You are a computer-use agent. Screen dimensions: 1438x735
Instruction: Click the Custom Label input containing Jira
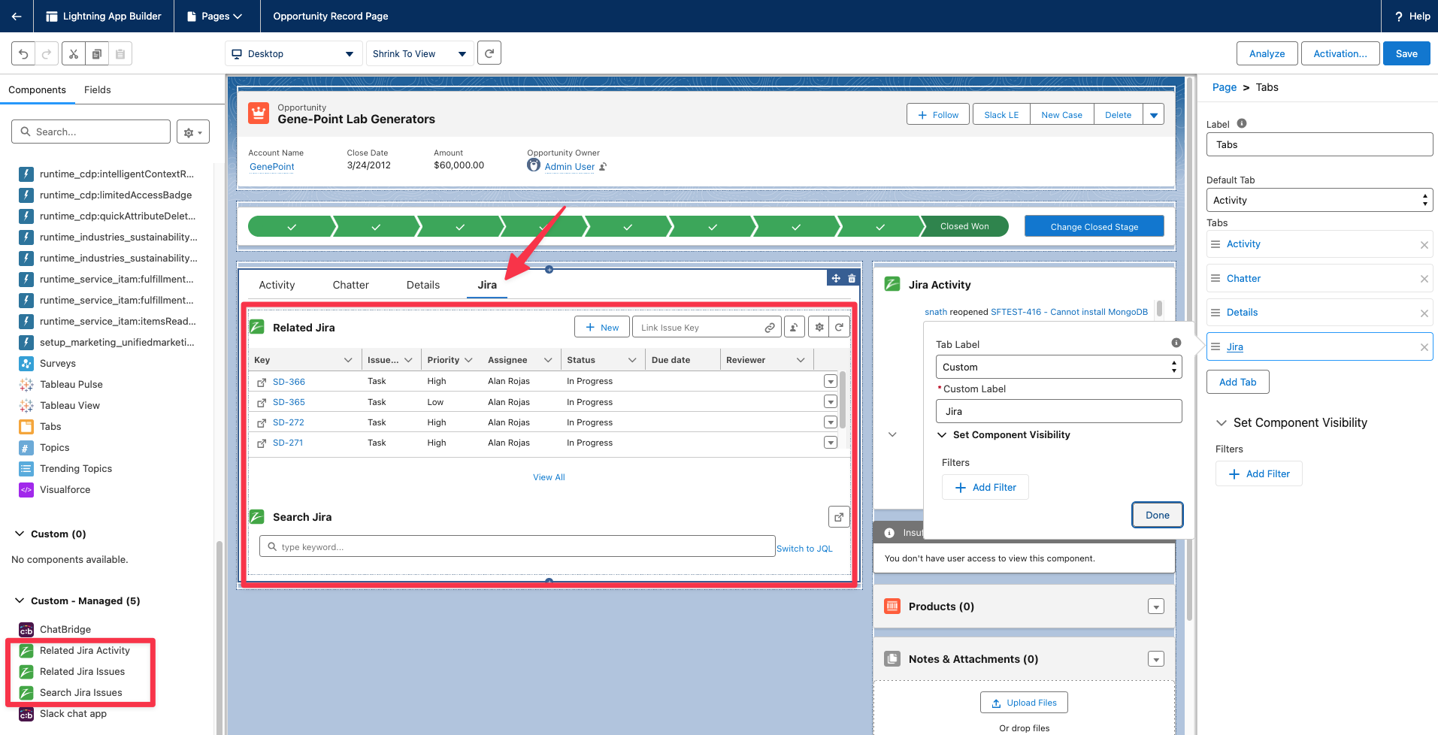click(1058, 411)
